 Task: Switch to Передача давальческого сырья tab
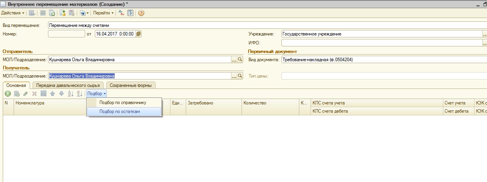pos(68,85)
